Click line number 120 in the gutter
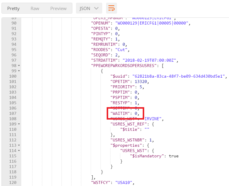The width and height of the screenshot is (229, 186). pyautogui.click(x=13, y=182)
